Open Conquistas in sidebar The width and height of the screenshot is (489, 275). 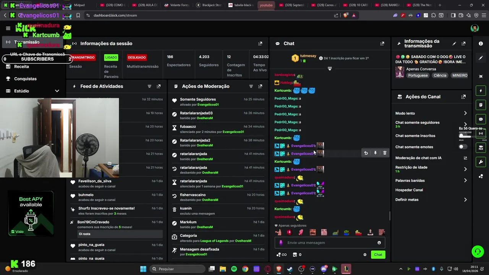[25, 79]
